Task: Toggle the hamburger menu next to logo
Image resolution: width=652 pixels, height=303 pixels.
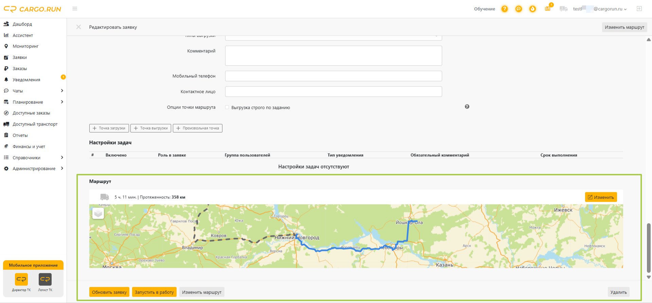Action: [75, 9]
